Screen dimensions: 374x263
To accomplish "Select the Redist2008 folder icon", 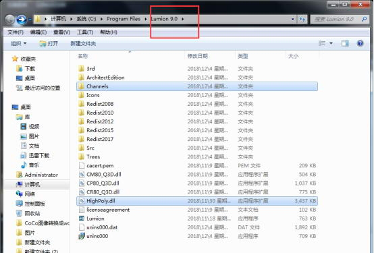I will pos(81,104).
